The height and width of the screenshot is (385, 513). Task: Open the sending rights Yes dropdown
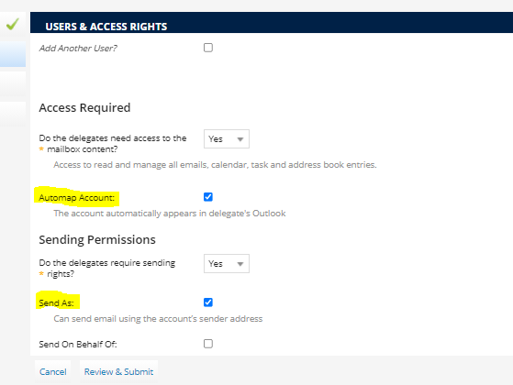[x=227, y=263]
